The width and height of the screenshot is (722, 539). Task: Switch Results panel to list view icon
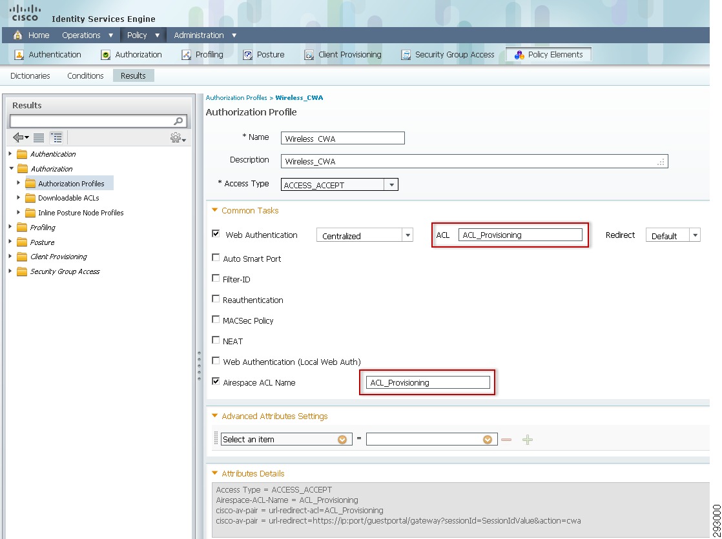[x=39, y=137]
